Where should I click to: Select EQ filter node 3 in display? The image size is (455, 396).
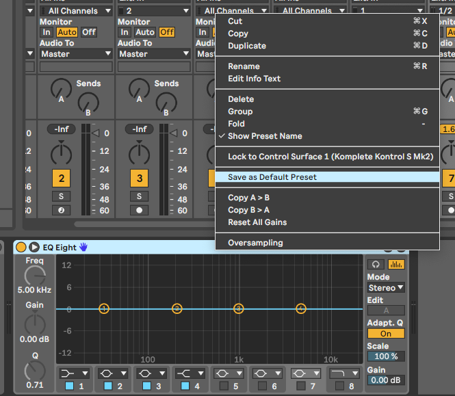click(239, 308)
